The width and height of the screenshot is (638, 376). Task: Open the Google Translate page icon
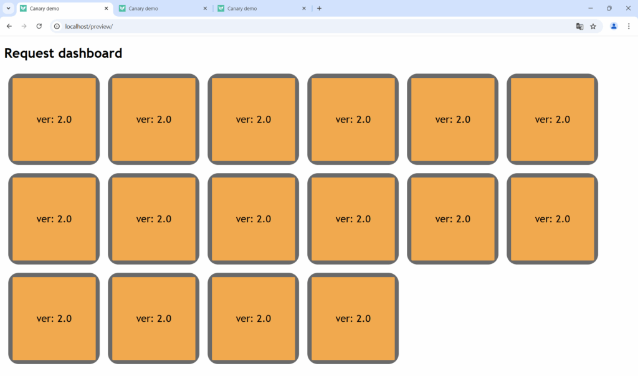tap(579, 26)
